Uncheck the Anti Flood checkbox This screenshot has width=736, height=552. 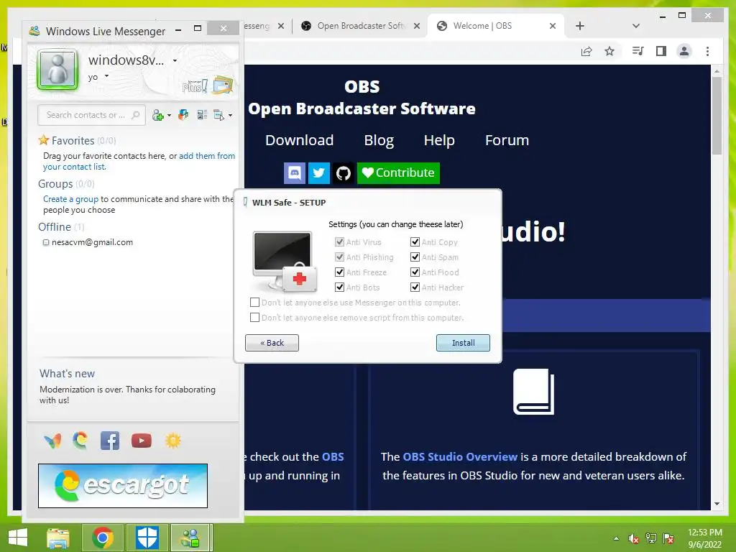click(x=415, y=272)
